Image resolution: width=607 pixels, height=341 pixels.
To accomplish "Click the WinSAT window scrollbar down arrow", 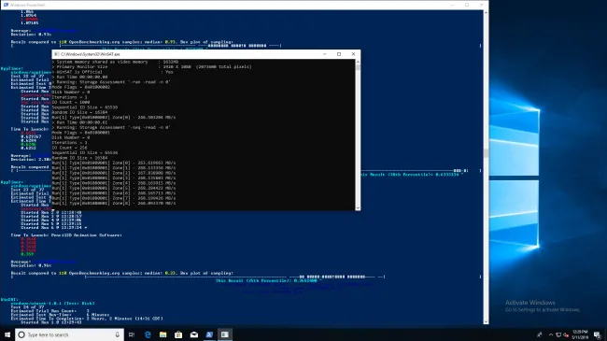I will click(358, 208).
